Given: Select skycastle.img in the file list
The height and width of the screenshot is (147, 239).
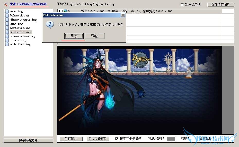Looking at the screenshot, I should tap(21, 32).
